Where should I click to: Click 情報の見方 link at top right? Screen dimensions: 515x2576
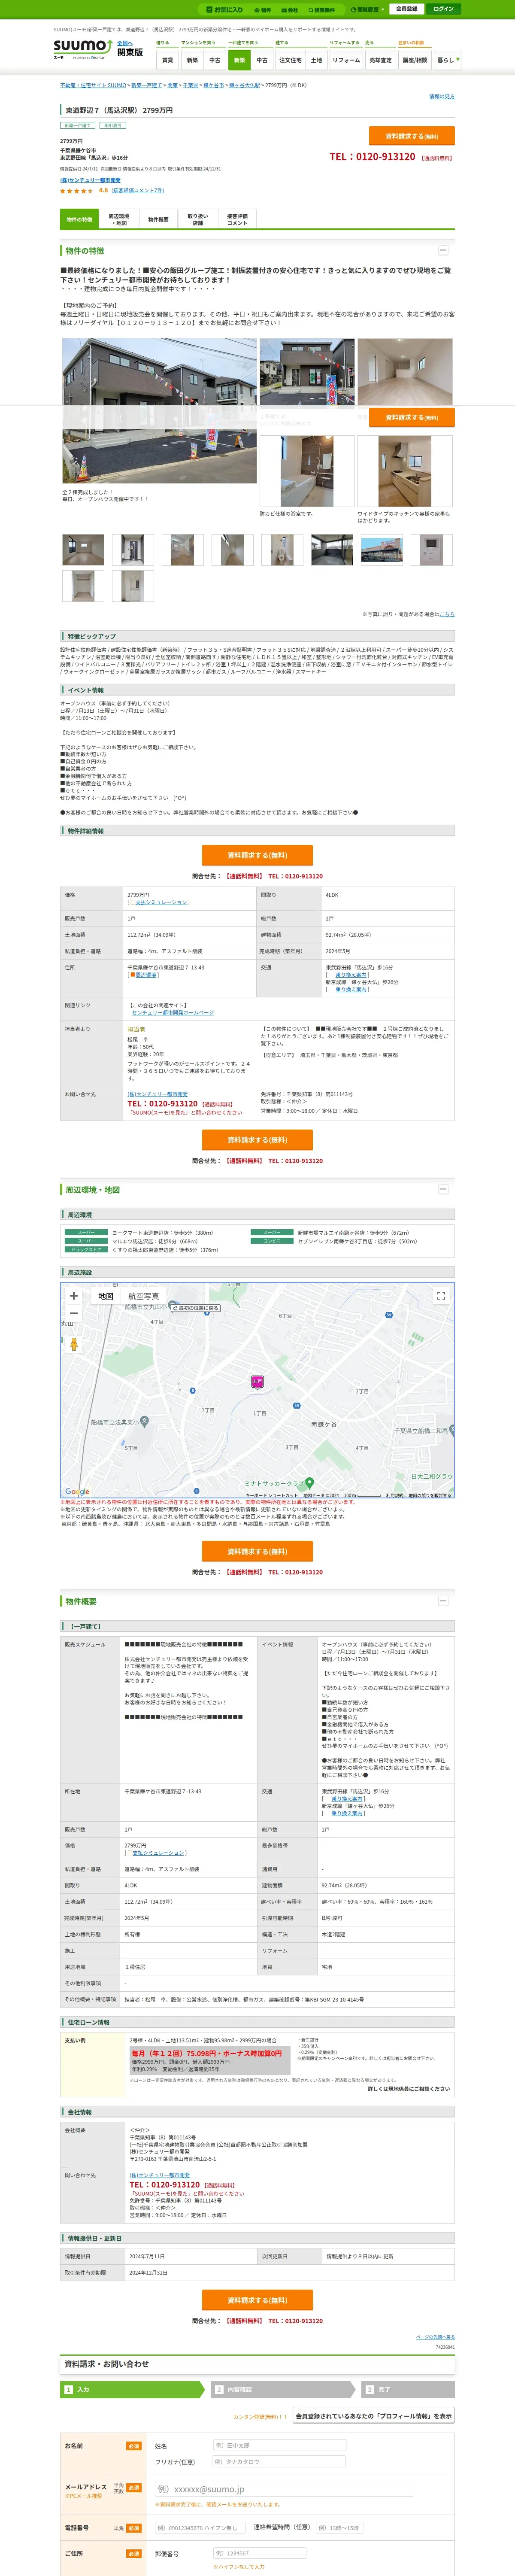(442, 97)
